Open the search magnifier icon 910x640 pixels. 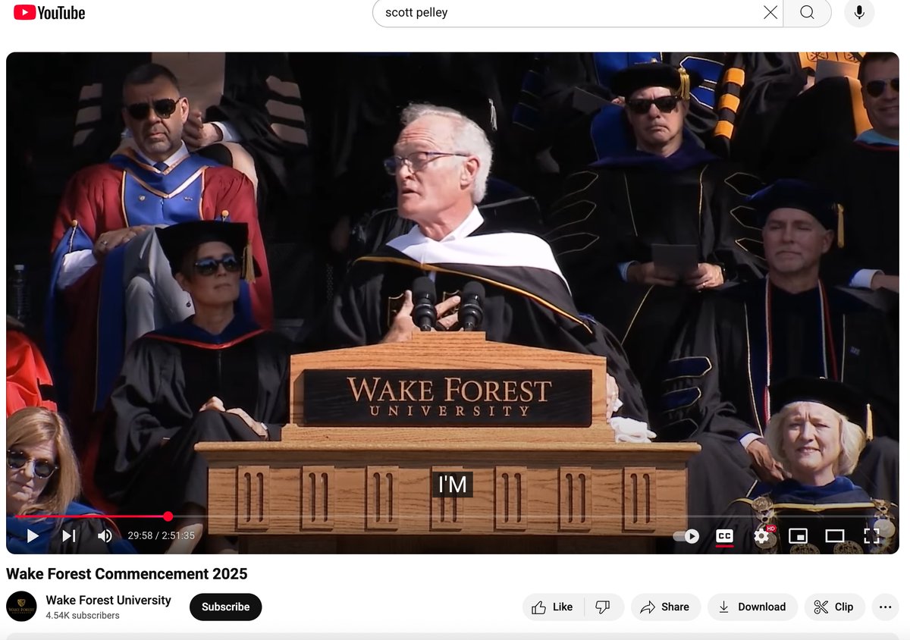point(806,12)
